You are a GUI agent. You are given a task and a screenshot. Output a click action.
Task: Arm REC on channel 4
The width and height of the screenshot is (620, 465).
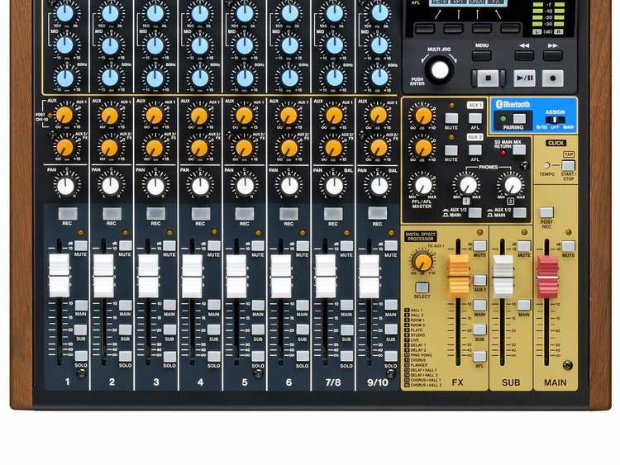point(201,214)
